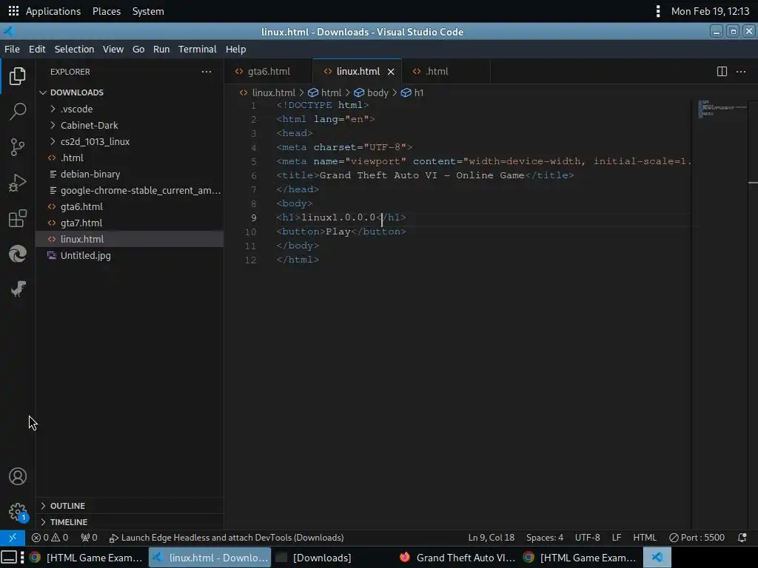
Task: Click the VS Code logo in title bar
Action: (x=9, y=32)
